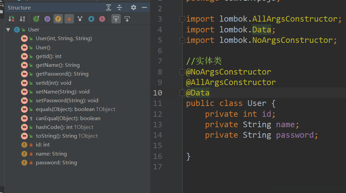This screenshot has height=193, width=346.
Task: Click the private lock icon beside id field
Action: (x=31, y=145)
